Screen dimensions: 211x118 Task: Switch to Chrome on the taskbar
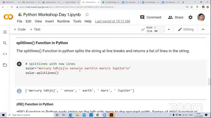(98, 115)
